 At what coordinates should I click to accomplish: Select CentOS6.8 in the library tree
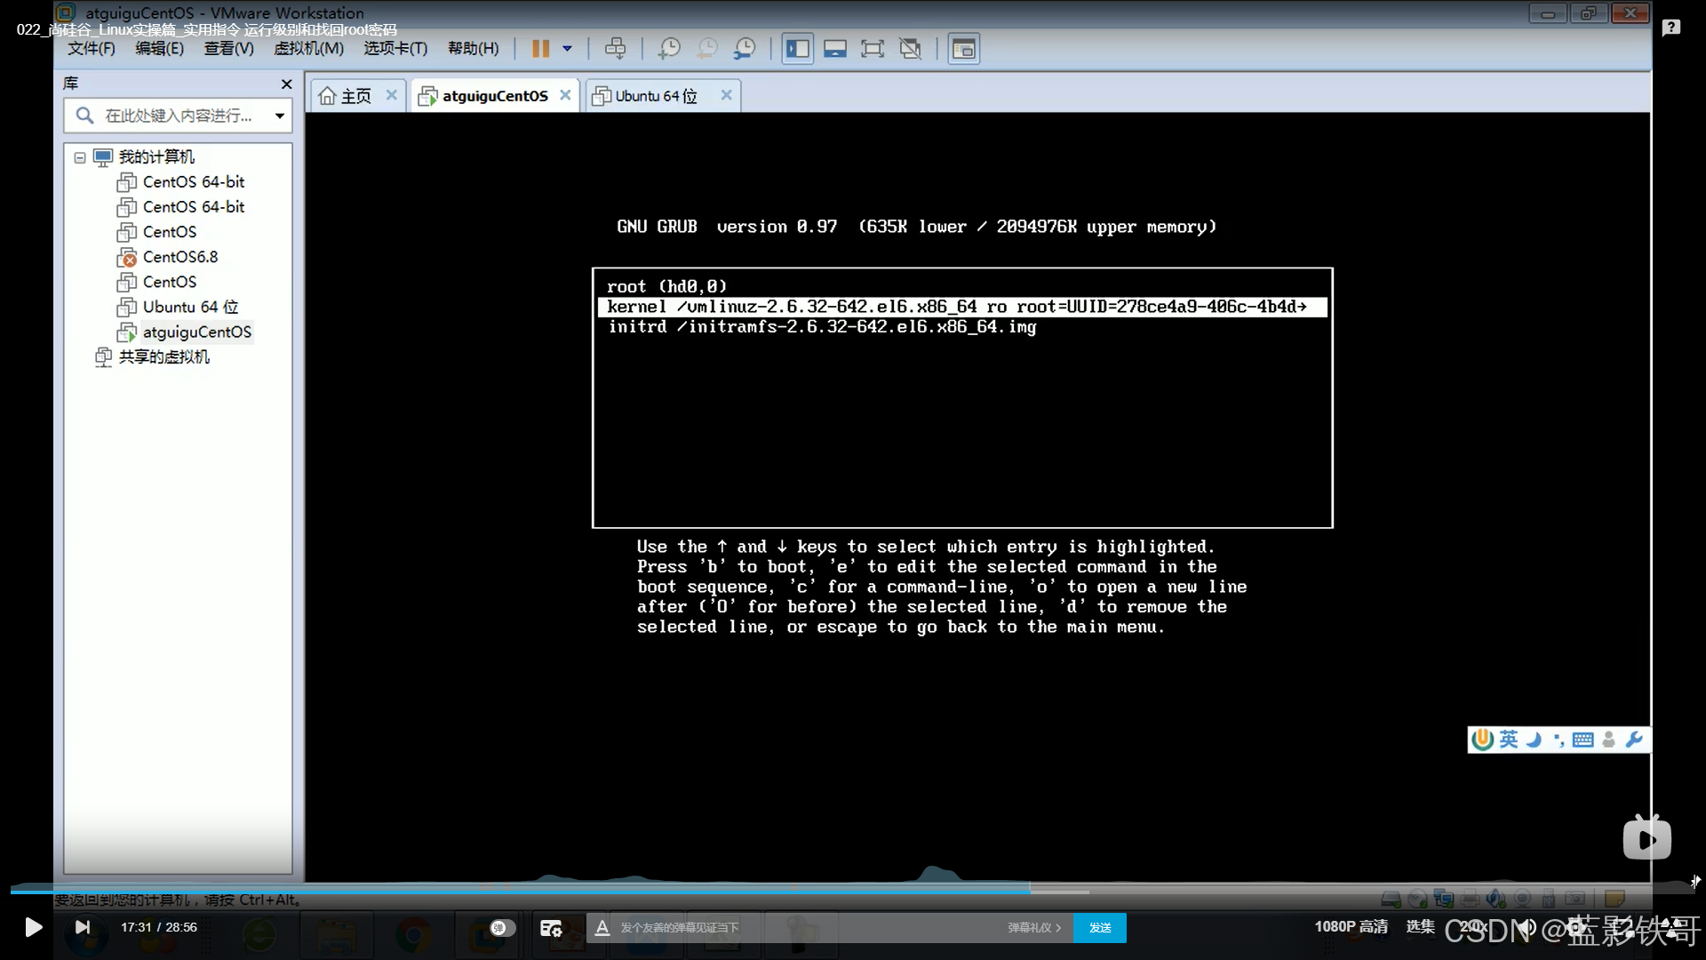tap(179, 257)
